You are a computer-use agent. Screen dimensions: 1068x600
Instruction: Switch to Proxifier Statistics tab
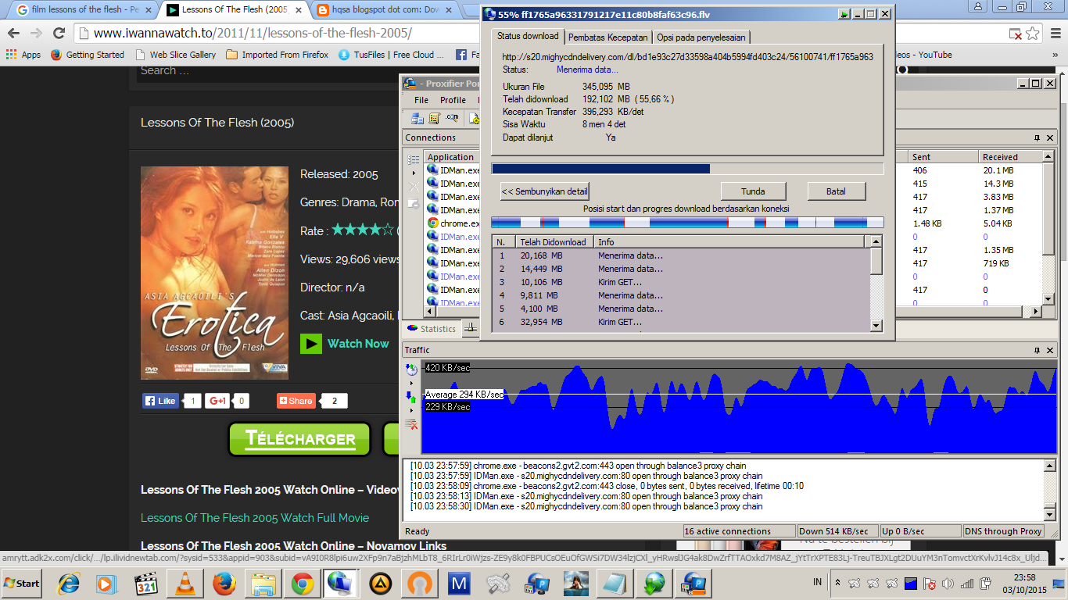point(432,329)
